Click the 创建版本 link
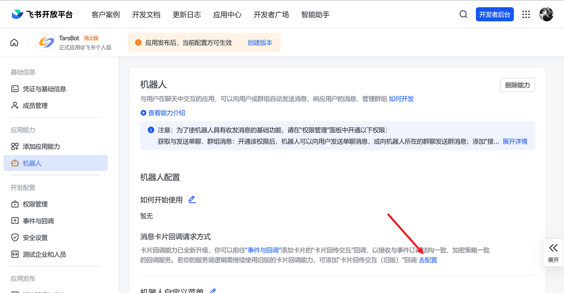The image size is (564, 293). pos(260,43)
